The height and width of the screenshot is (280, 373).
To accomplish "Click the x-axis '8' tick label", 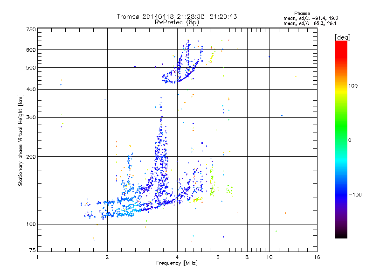I will [247, 257].
